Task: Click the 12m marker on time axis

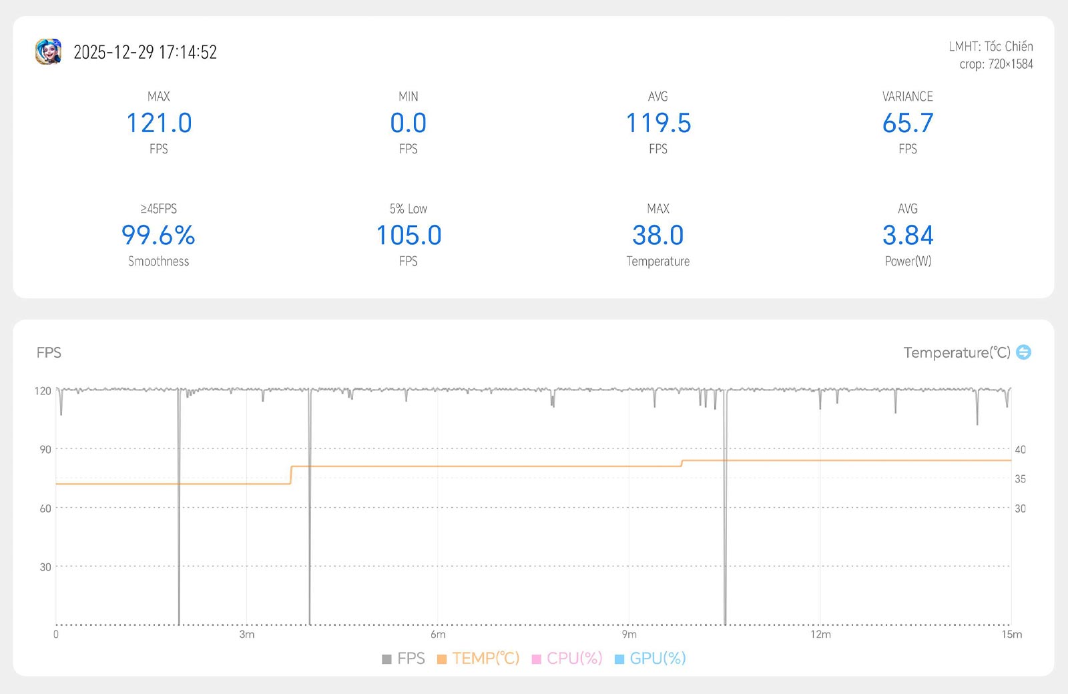Action: (x=820, y=635)
